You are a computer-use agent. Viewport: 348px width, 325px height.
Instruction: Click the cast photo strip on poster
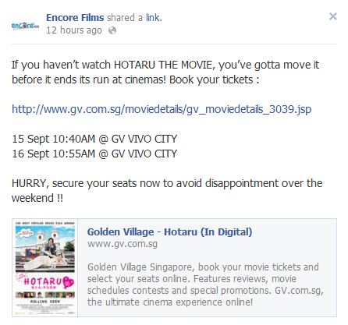(x=45, y=295)
